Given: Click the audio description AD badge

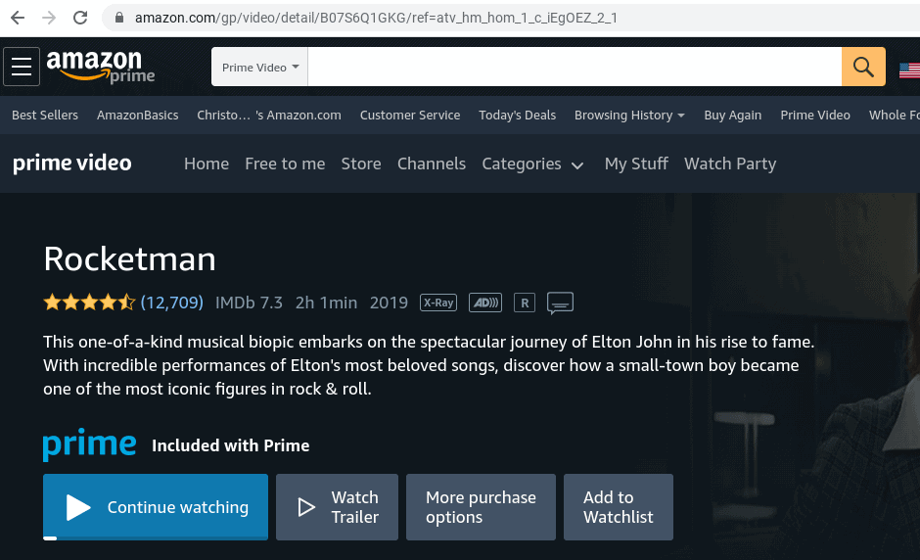Looking at the screenshot, I should click(485, 303).
